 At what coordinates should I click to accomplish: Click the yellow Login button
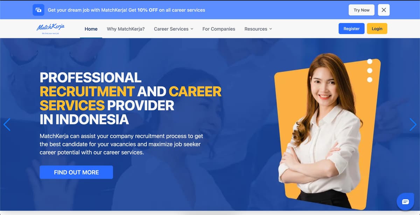pos(377,29)
